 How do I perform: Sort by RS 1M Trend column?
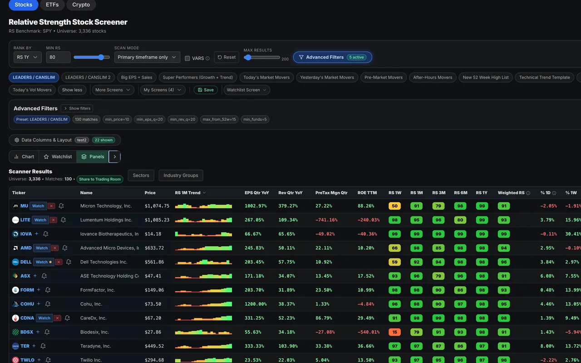pos(191,193)
